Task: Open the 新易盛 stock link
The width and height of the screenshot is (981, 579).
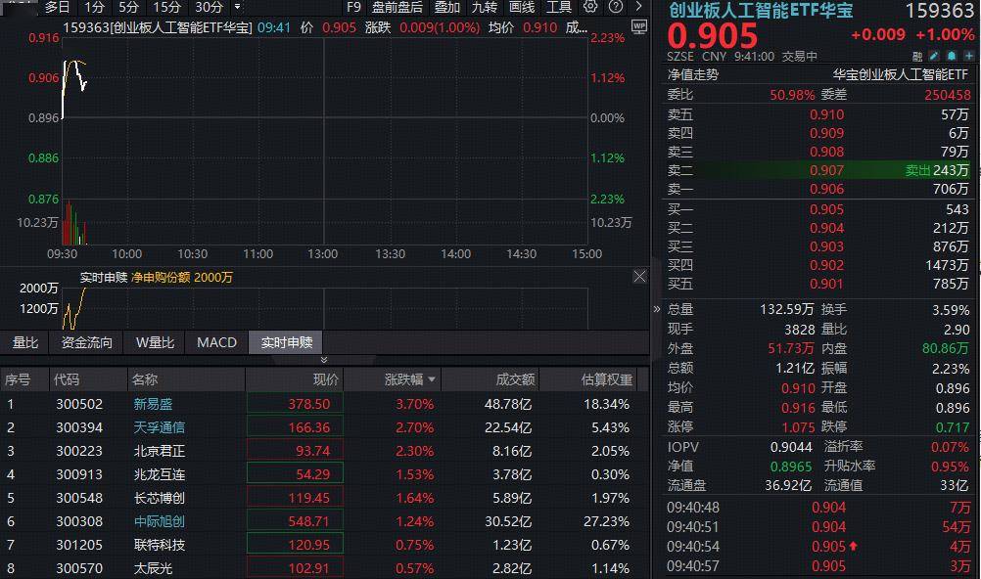Action: tap(154, 404)
